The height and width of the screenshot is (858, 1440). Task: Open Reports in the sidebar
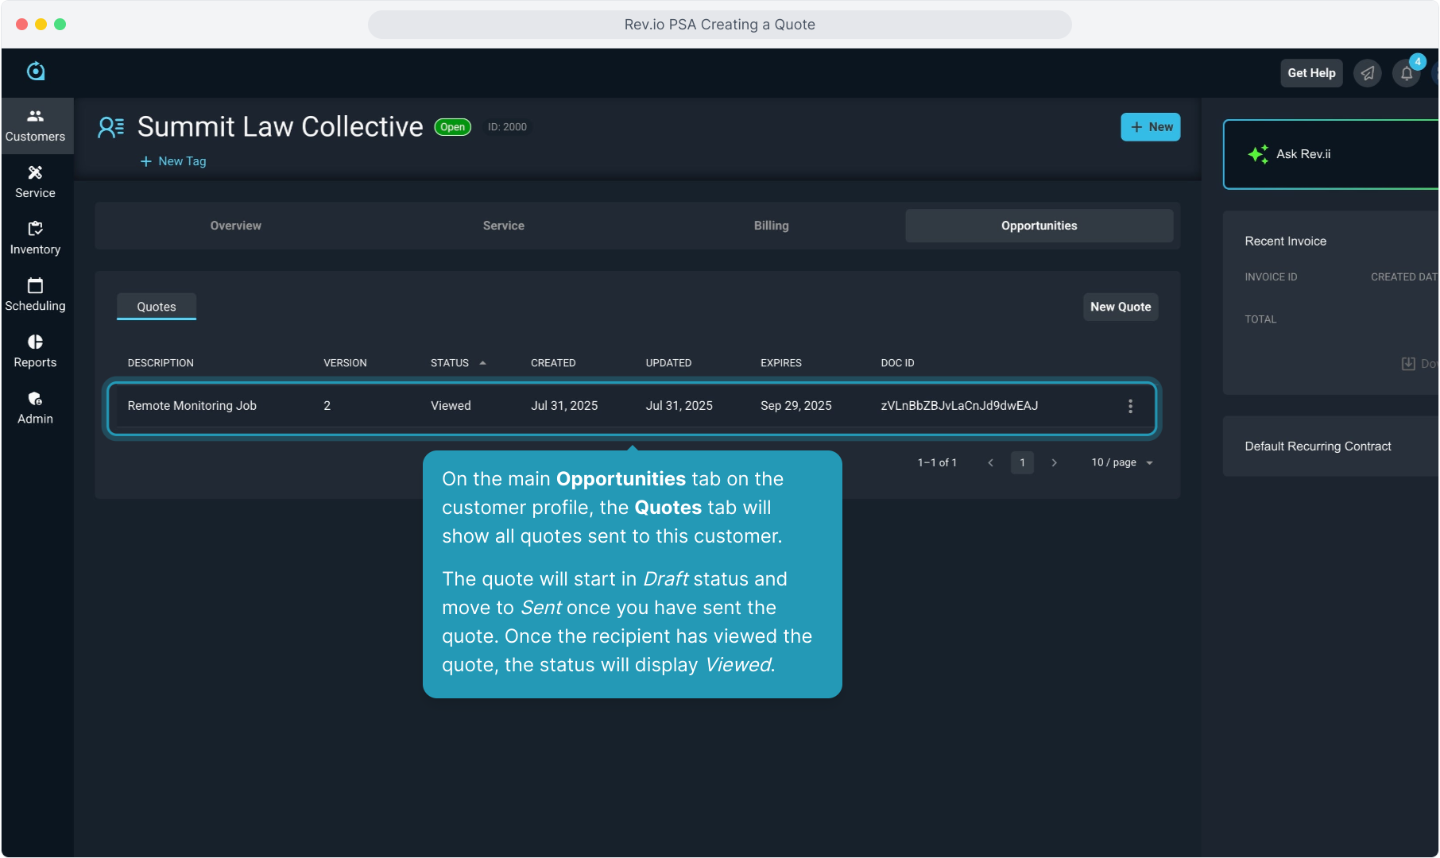point(36,351)
